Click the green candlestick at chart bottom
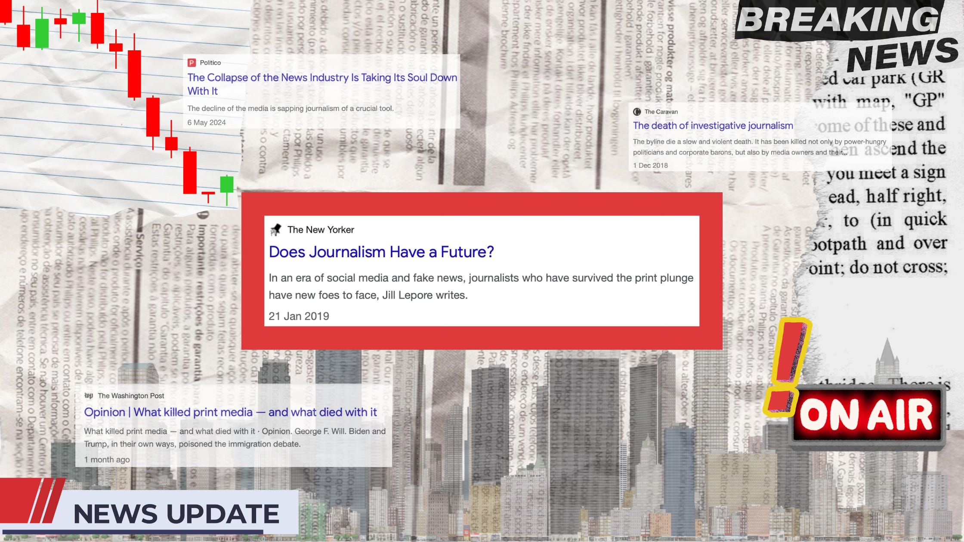 [227, 185]
